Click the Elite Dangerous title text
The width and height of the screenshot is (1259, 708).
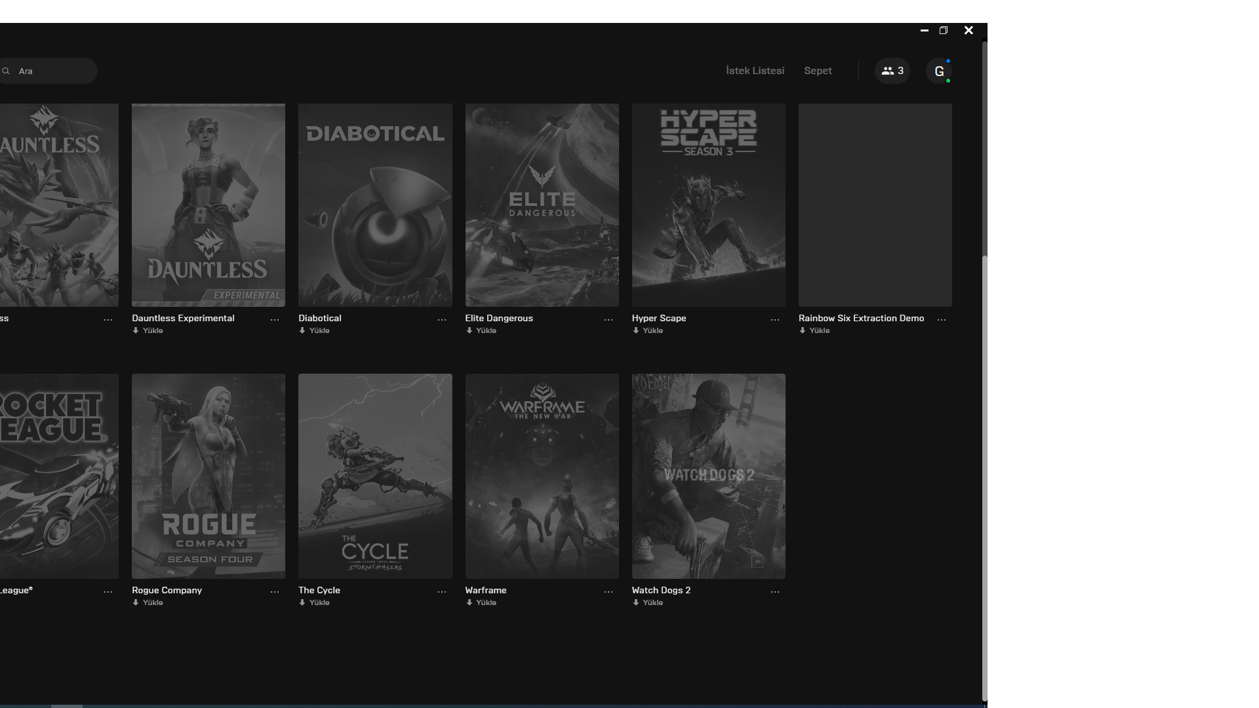(x=499, y=318)
